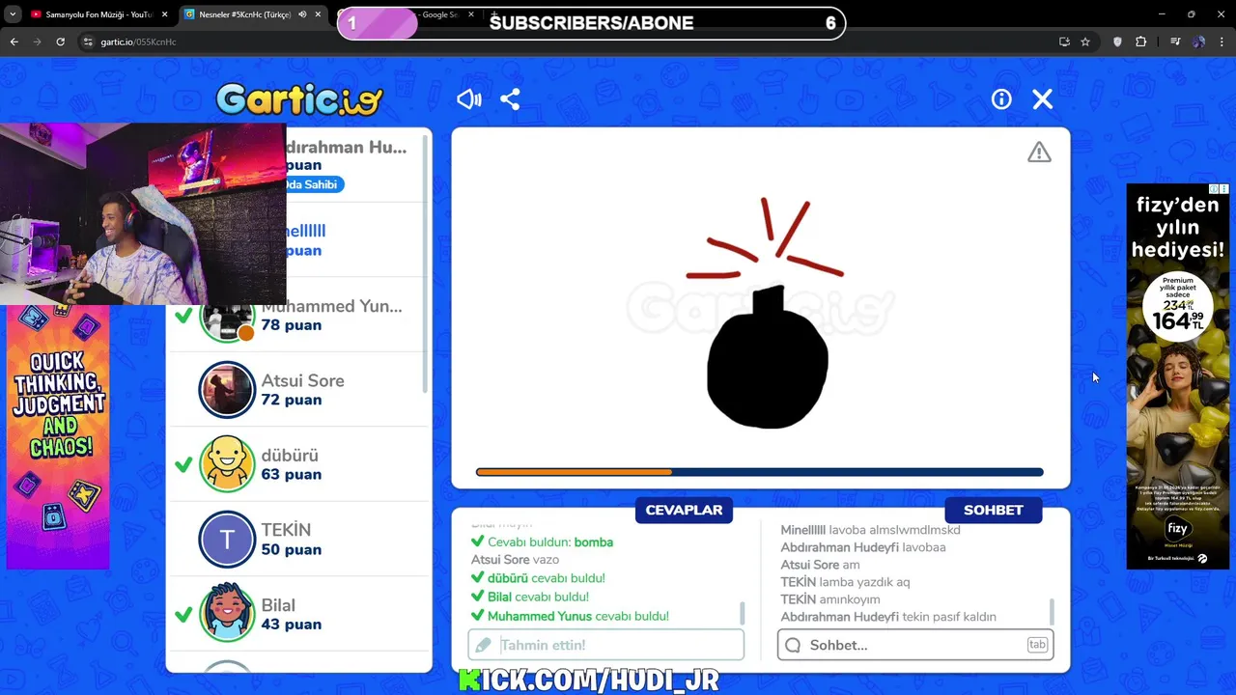Leave the room with the X icon
The height and width of the screenshot is (695, 1236).
pos(1043,99)
